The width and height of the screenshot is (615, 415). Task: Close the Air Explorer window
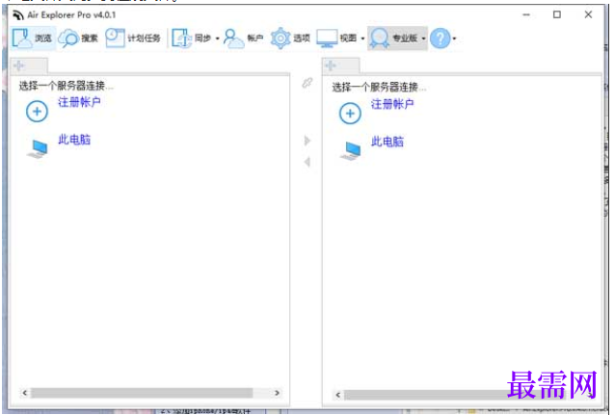pyautogui.click(x=588, y=14)
